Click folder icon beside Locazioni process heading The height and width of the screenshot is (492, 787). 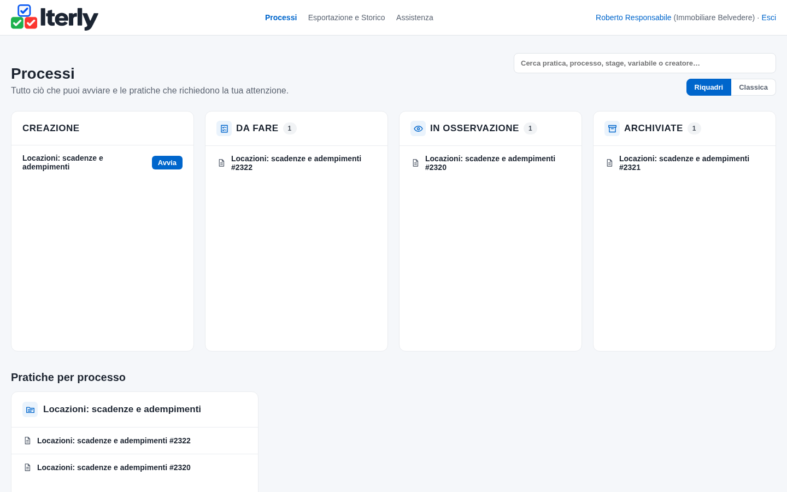30,409
